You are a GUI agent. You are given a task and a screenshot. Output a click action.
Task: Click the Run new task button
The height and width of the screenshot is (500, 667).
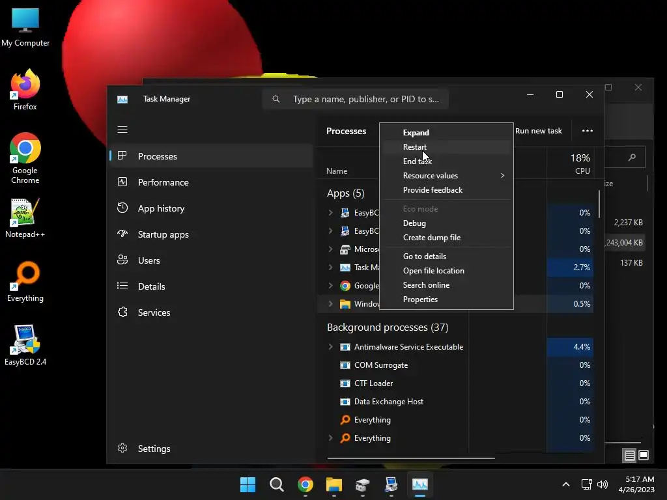(539, 131)
